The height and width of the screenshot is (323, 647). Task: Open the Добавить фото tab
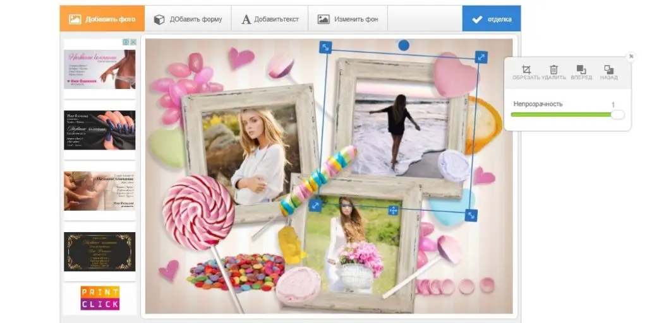click(x=102, y=19)
